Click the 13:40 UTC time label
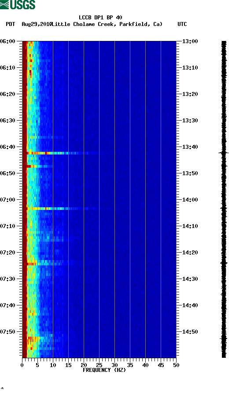The image size is (243, 393). pos(190,147)
